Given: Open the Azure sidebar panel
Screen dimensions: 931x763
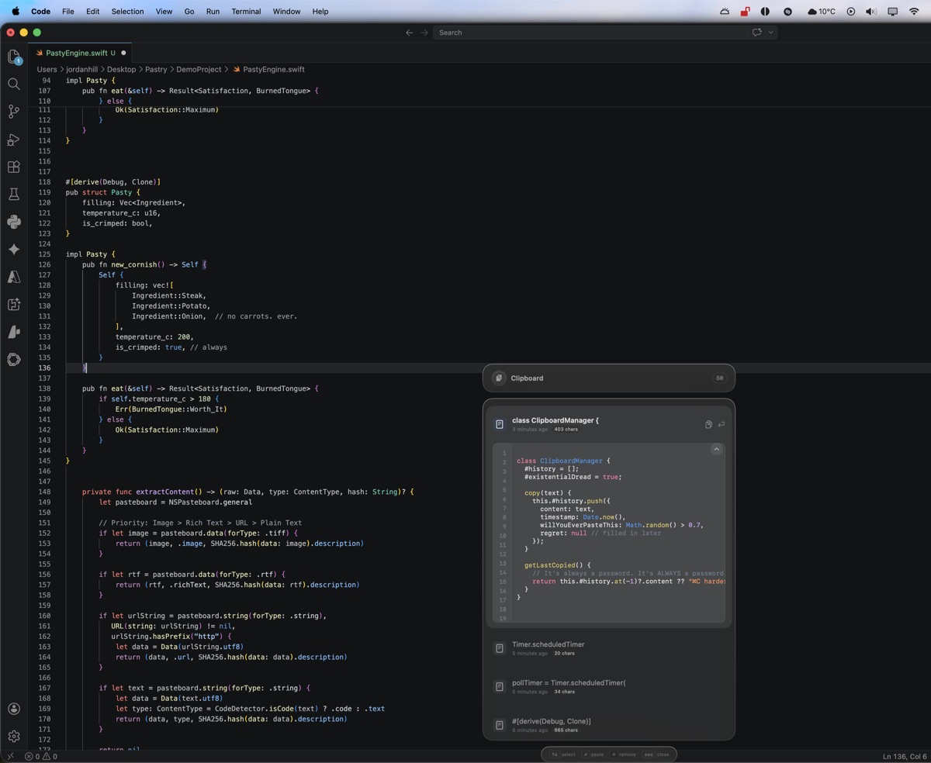Looking at the screenshot, I should coord(13,277).
